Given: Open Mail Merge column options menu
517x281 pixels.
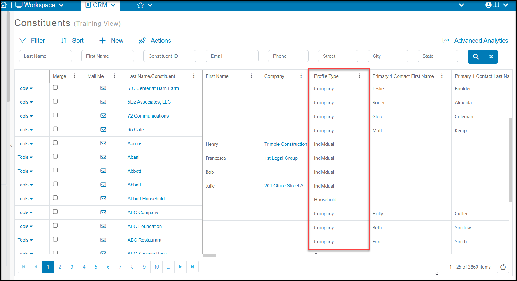Looking at the screenshot, I should 115,76.
